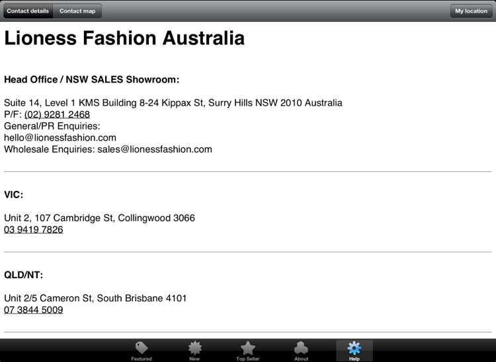The width and height of the screenshot is (496, 362).
Task: Click the General/PR Enquiries label
Action: pyautogui.click(x=52, y=126)
